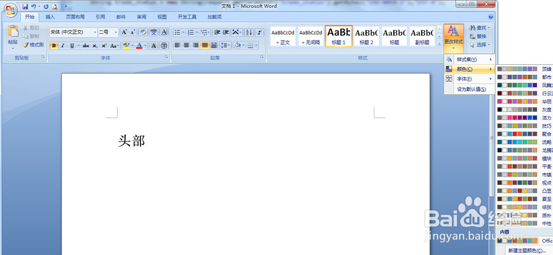Apply yellow text highlight color
Image resolution: width=553 pixels, height=255 pixels.
[126, 45]
